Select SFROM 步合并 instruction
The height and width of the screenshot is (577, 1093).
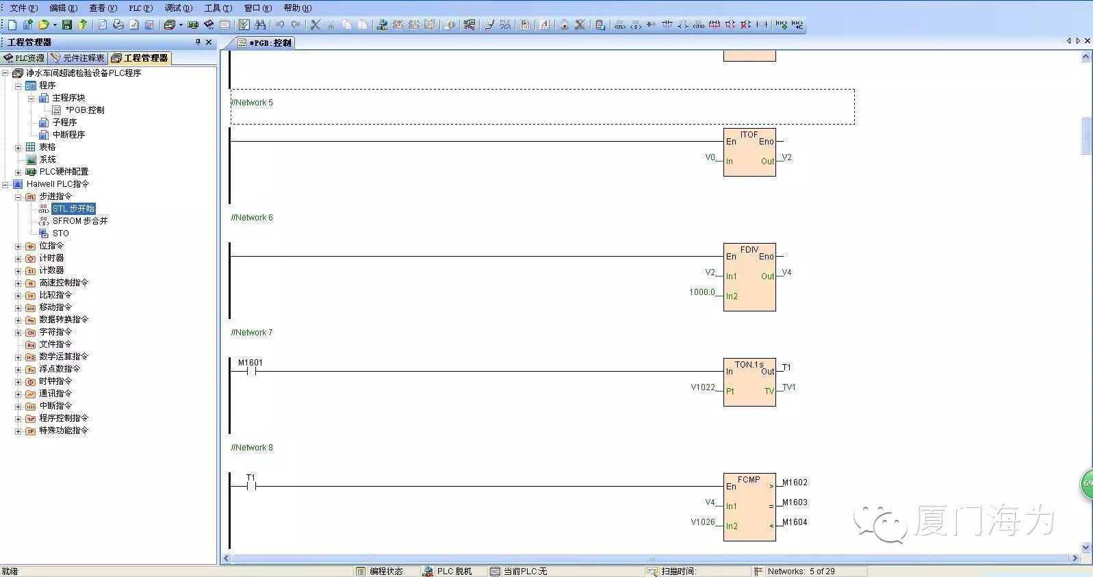click(x=80, y=221)
